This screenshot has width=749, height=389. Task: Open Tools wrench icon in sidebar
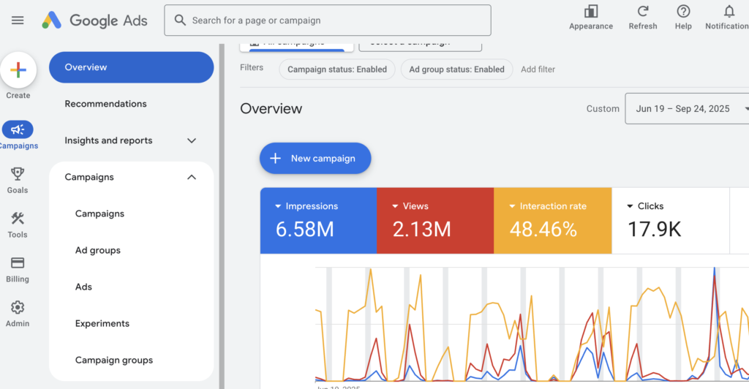(18, 219)
